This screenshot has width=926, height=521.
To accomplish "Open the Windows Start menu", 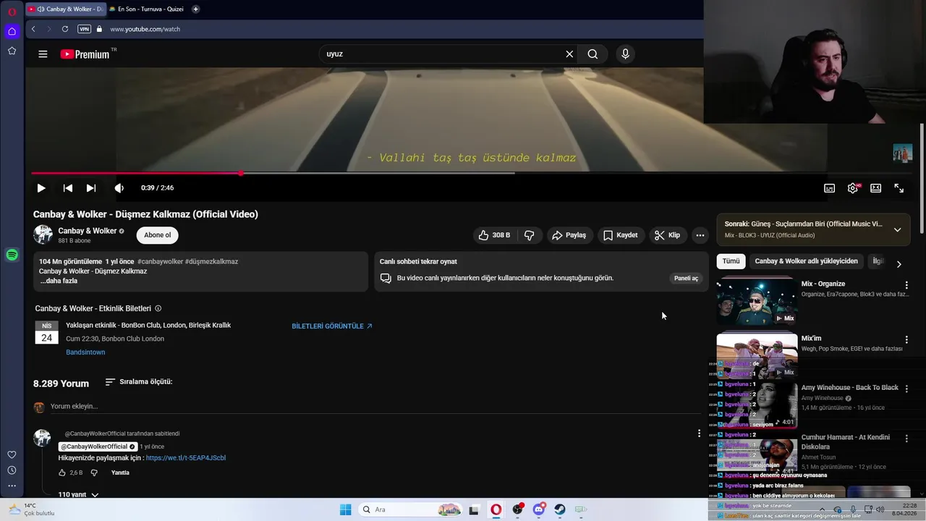I will pyautogui.click(x=346, y=509).
